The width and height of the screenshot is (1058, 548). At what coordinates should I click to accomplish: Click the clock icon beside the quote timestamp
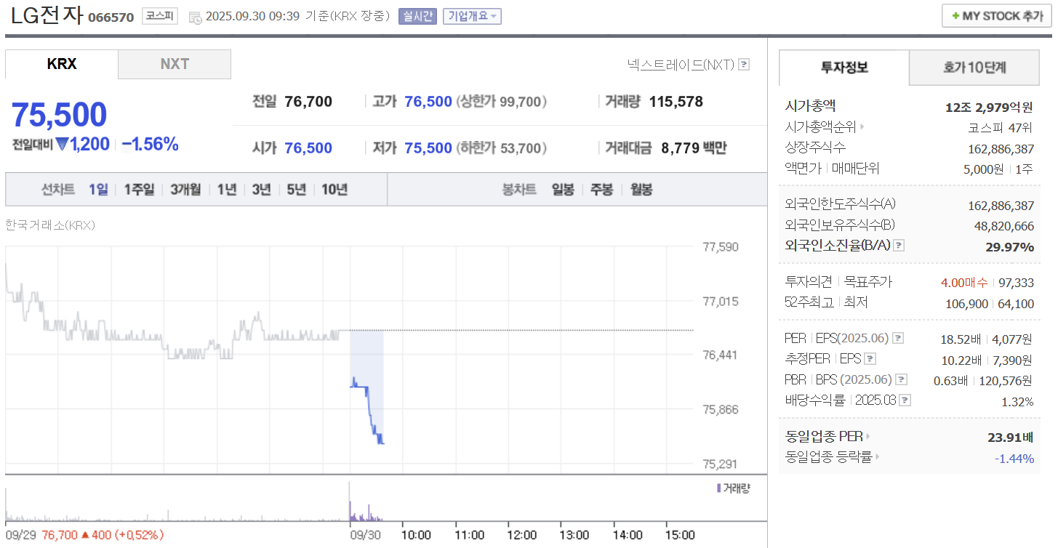coord(195,16)
